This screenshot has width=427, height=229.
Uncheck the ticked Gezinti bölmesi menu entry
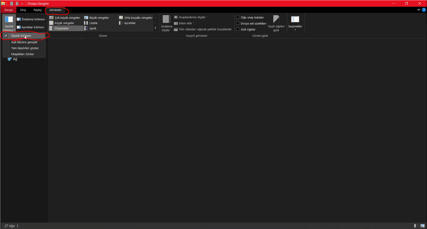(x=24, y=36)
